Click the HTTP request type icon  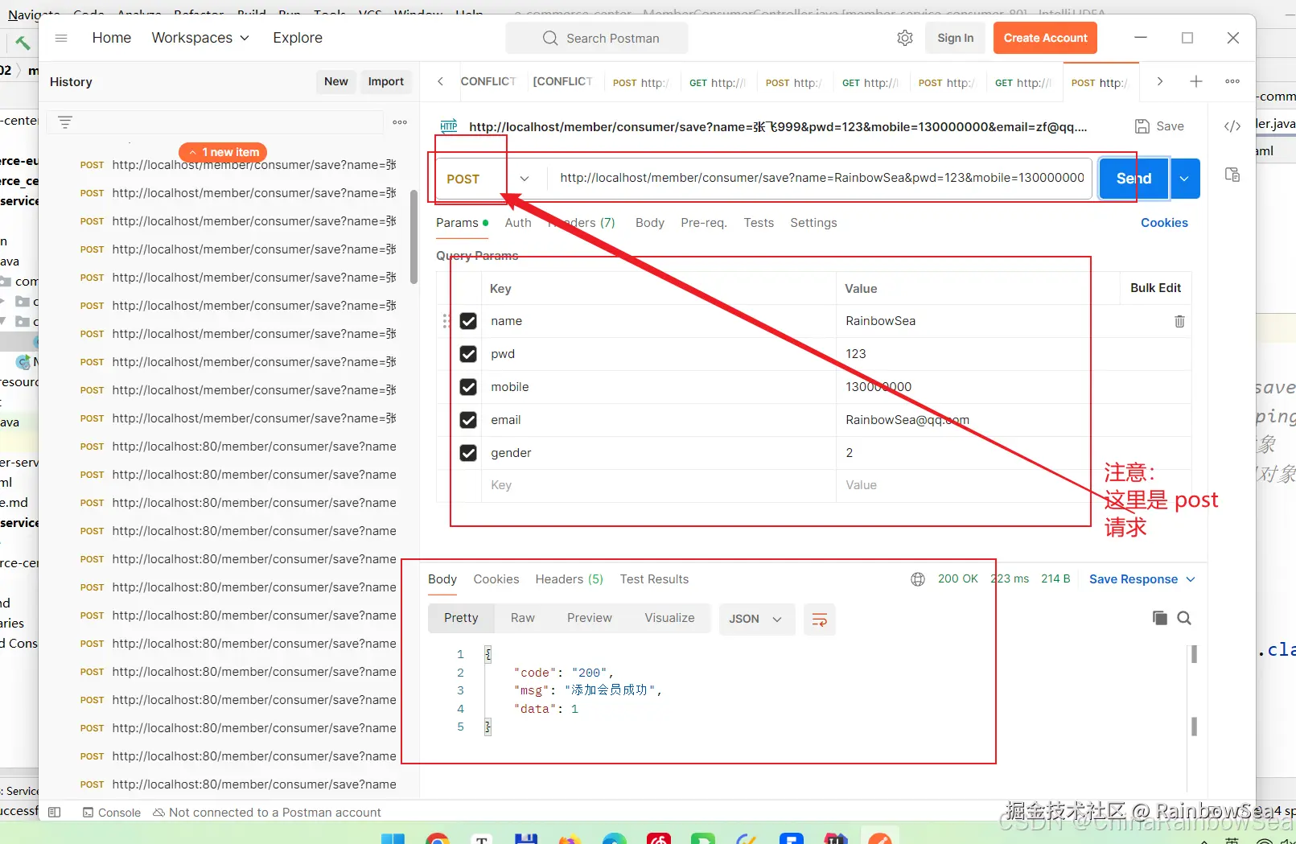(449, 126)
